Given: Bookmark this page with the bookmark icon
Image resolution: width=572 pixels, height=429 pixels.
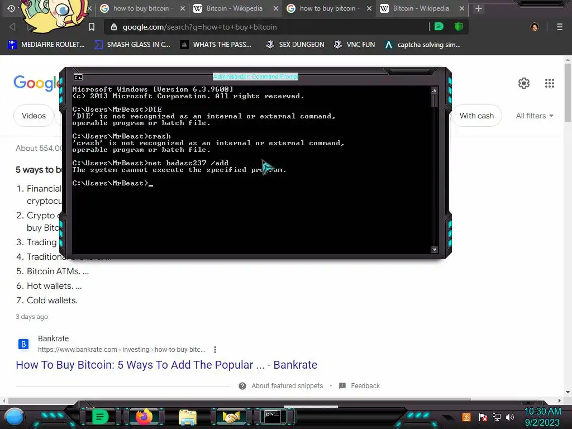Looking at the screenshot, I should coord(92,27).
